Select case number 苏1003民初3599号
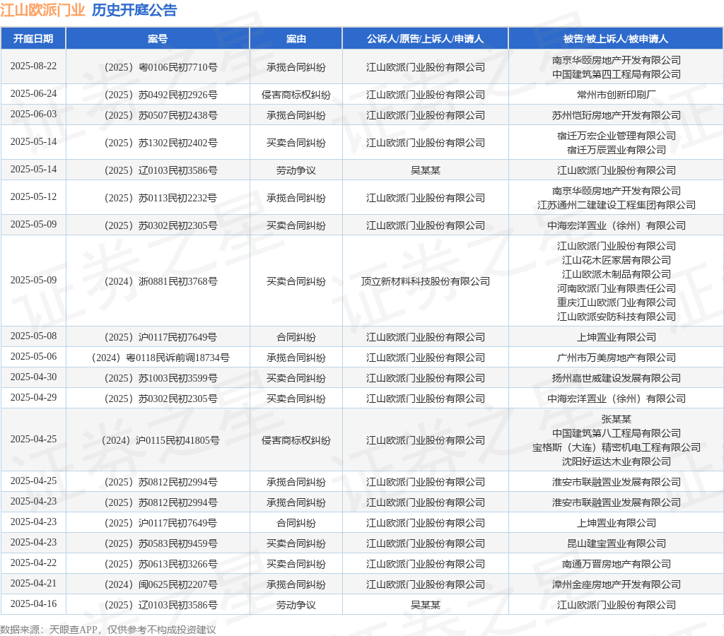The height and width of the screenshot is (636, 724). click(x=160, y=379)
